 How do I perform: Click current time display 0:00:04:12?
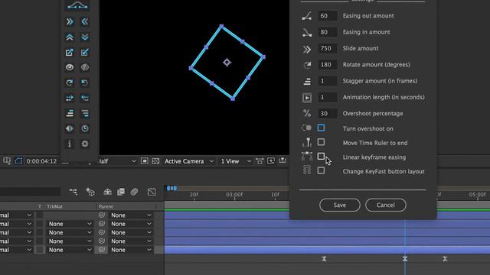click(41, 161)
